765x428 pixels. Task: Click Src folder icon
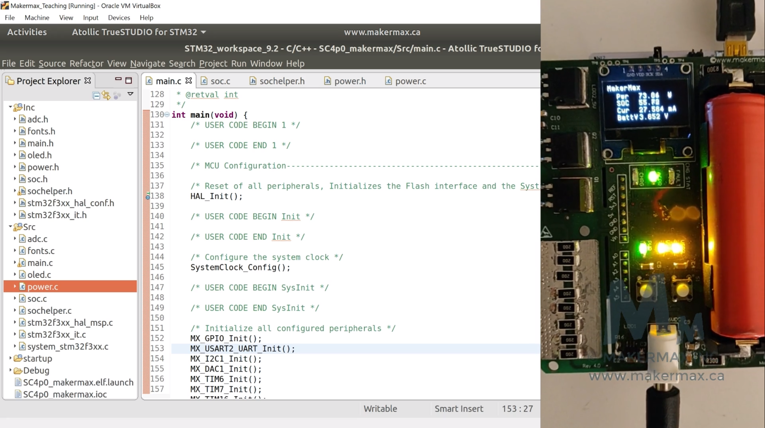[x=18, y=227]
